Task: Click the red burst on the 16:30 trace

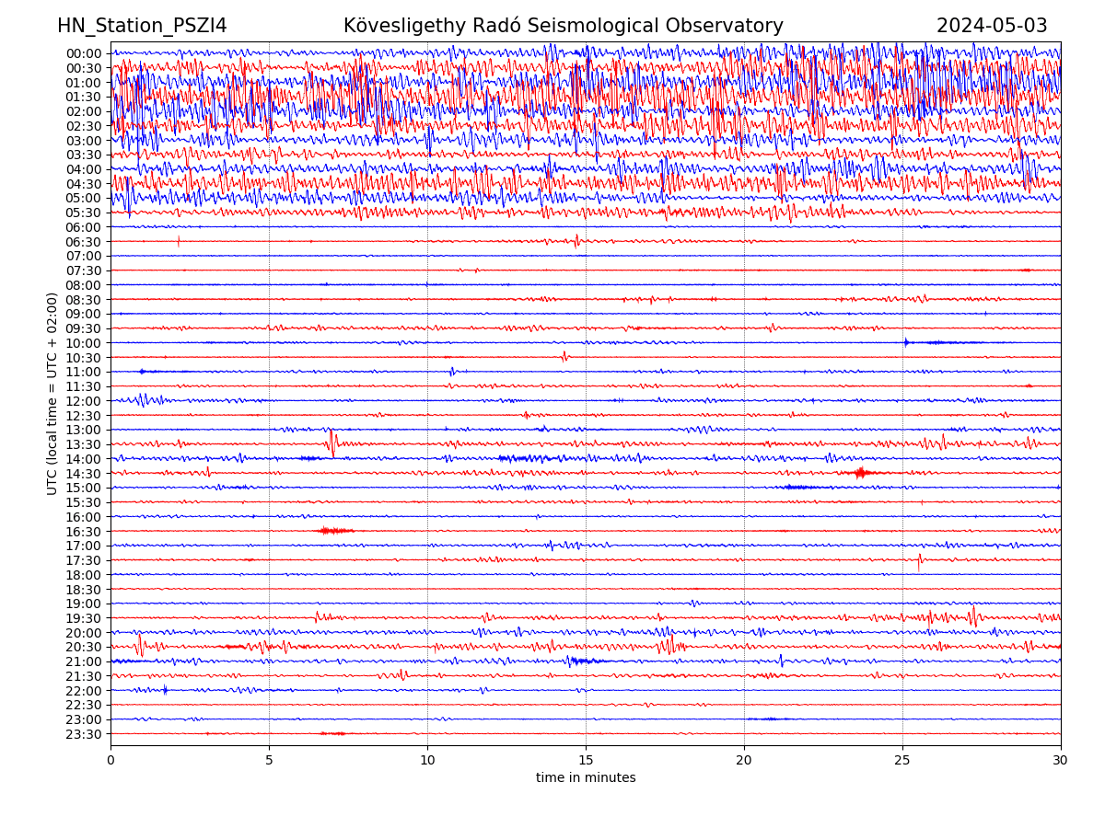Action: (x=334, y=531)
